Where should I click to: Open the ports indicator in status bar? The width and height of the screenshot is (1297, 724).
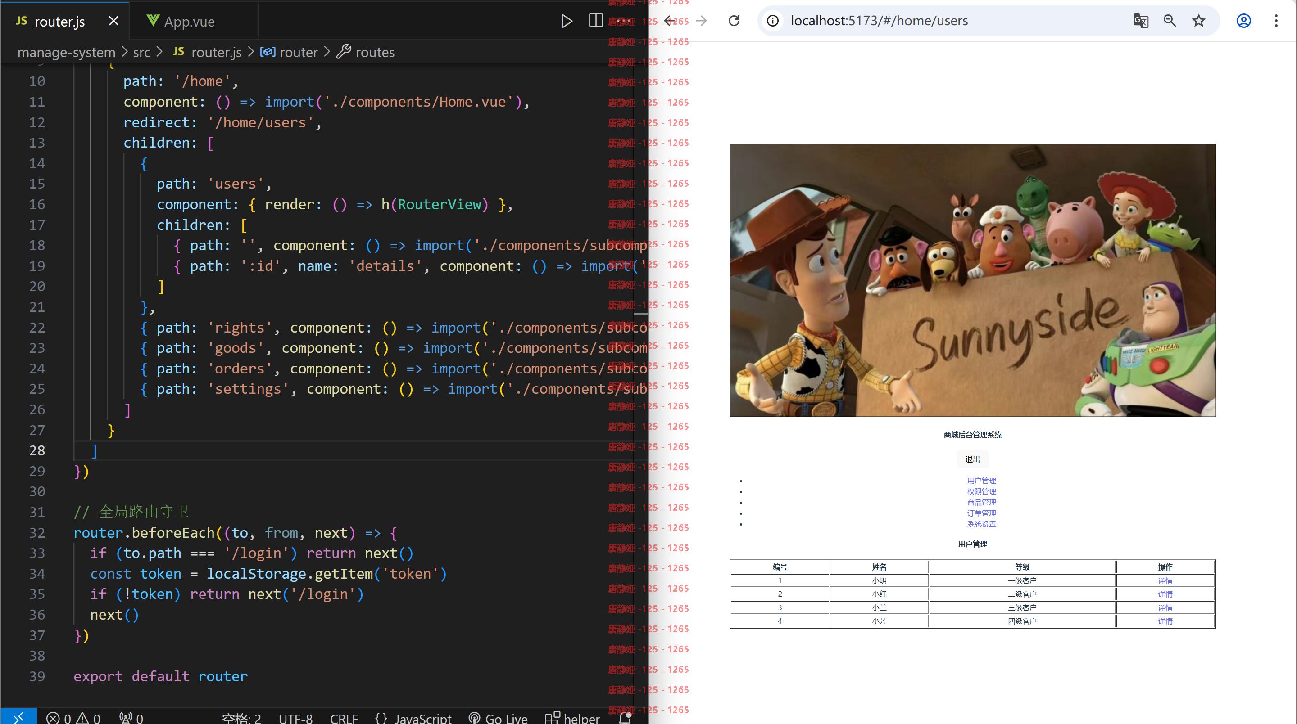pos(132,718)
